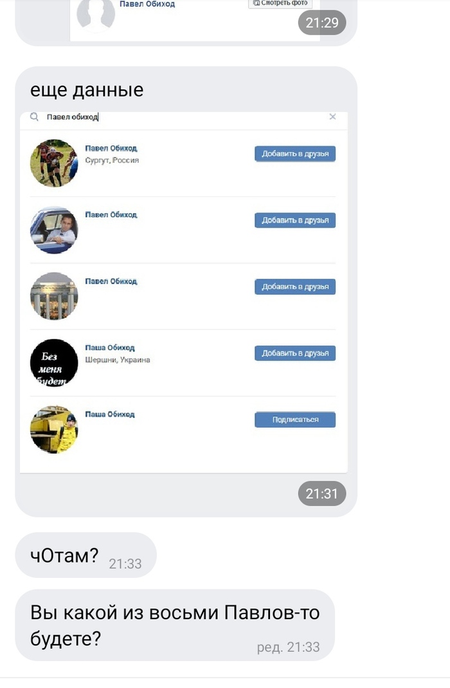This screenshot has width=450, height=688.
Task: Select the 'еще данные' message bubble
Action: click(186, 292)
